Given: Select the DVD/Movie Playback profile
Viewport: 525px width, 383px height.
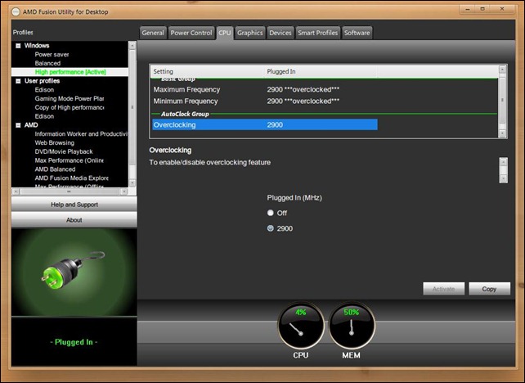Looking at the screenshot, I should [64, 151].
